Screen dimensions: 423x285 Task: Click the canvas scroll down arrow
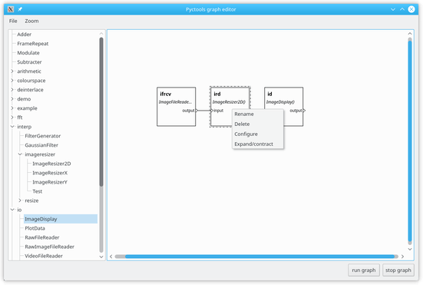[410, 249]
